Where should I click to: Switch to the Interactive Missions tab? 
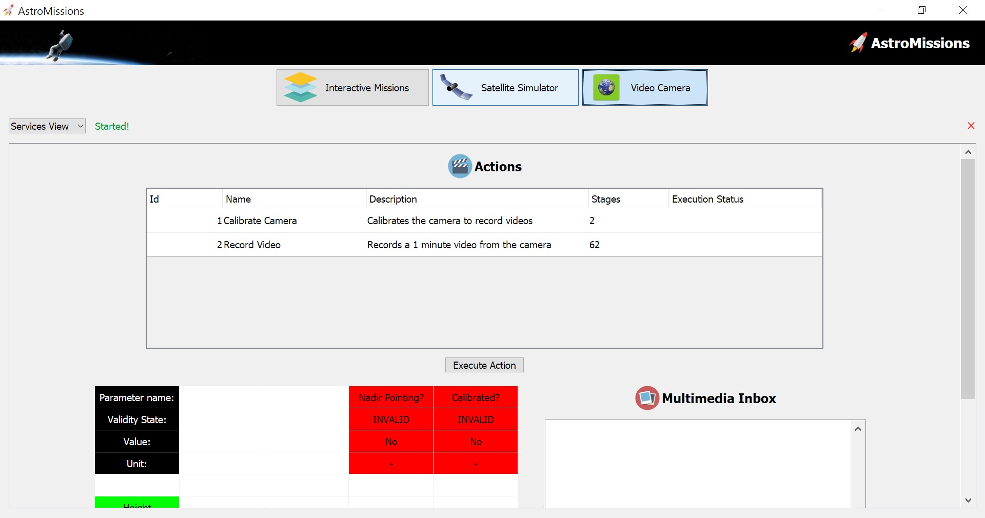352,88
